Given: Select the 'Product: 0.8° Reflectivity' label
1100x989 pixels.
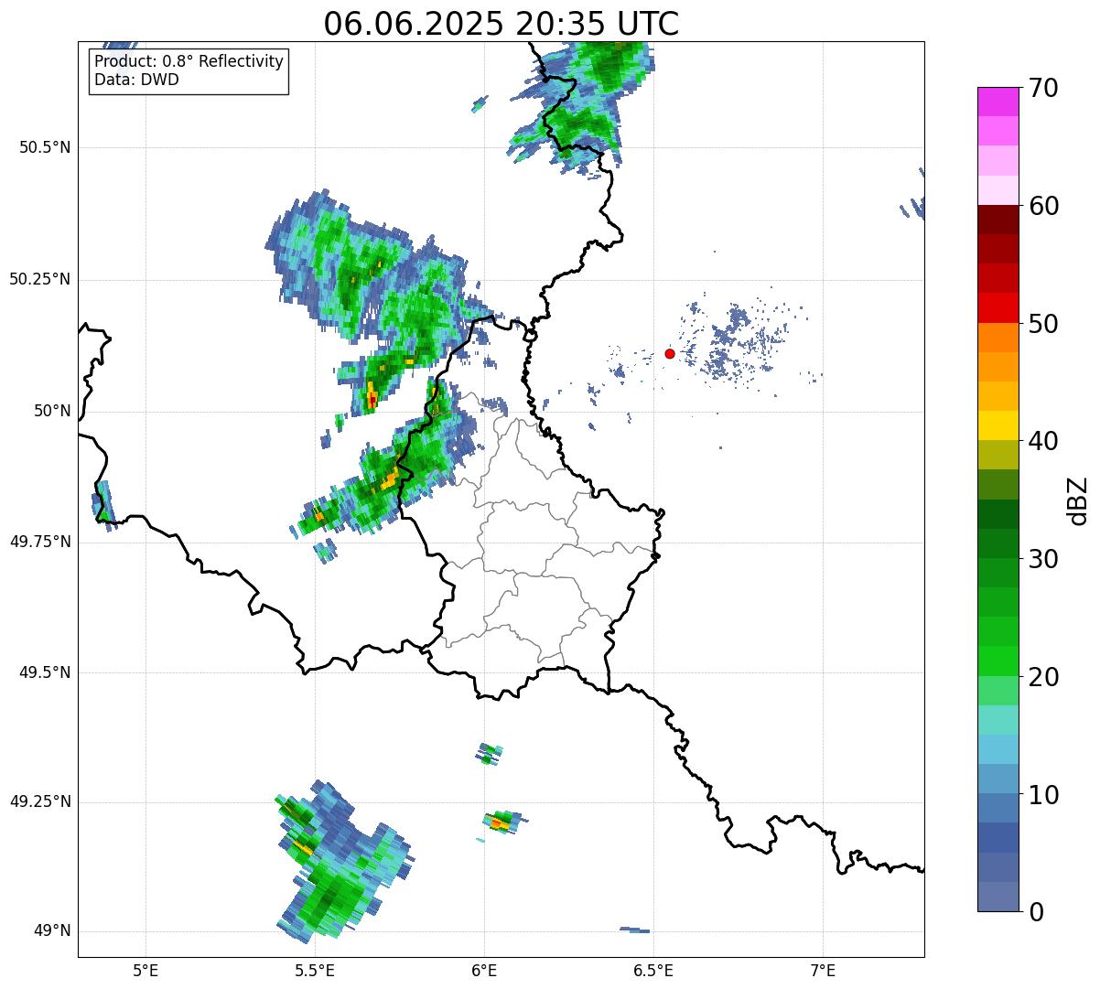Looking at the screenshot, I should click(189, 61).
